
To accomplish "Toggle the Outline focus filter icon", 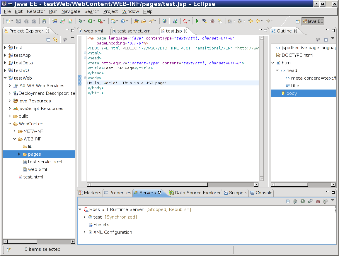I will (318, 39).
